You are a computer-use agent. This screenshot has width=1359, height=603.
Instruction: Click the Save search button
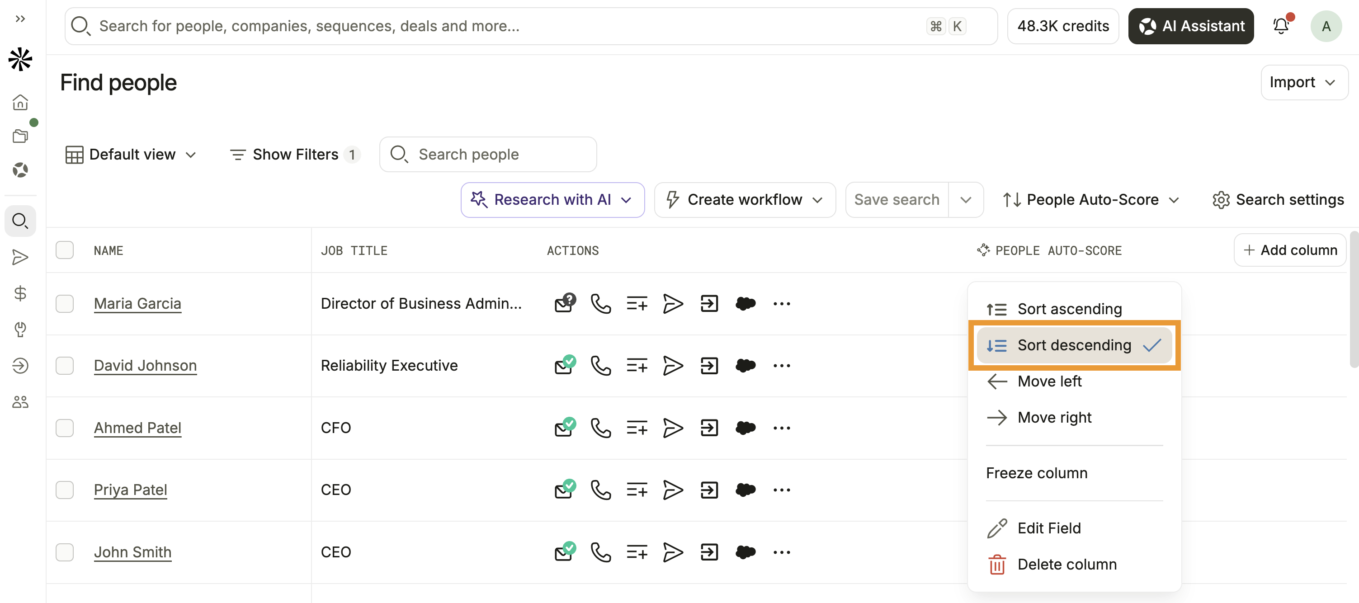[x=897, y=200]
